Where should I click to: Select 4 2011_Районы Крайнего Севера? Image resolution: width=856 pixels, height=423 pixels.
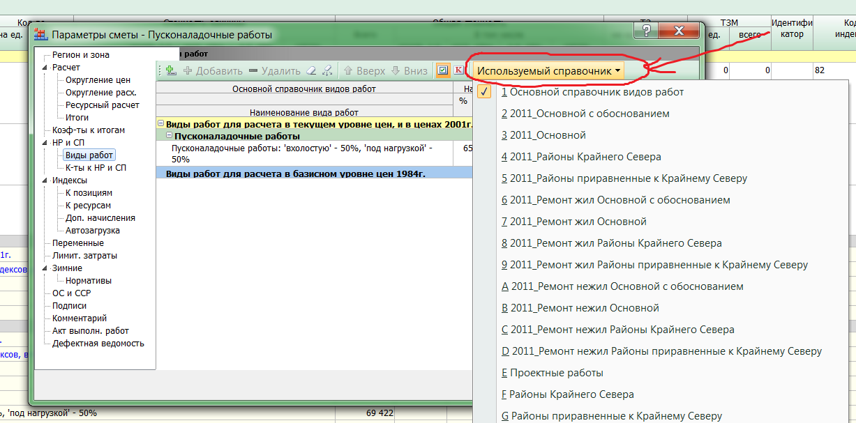(581, 157)
